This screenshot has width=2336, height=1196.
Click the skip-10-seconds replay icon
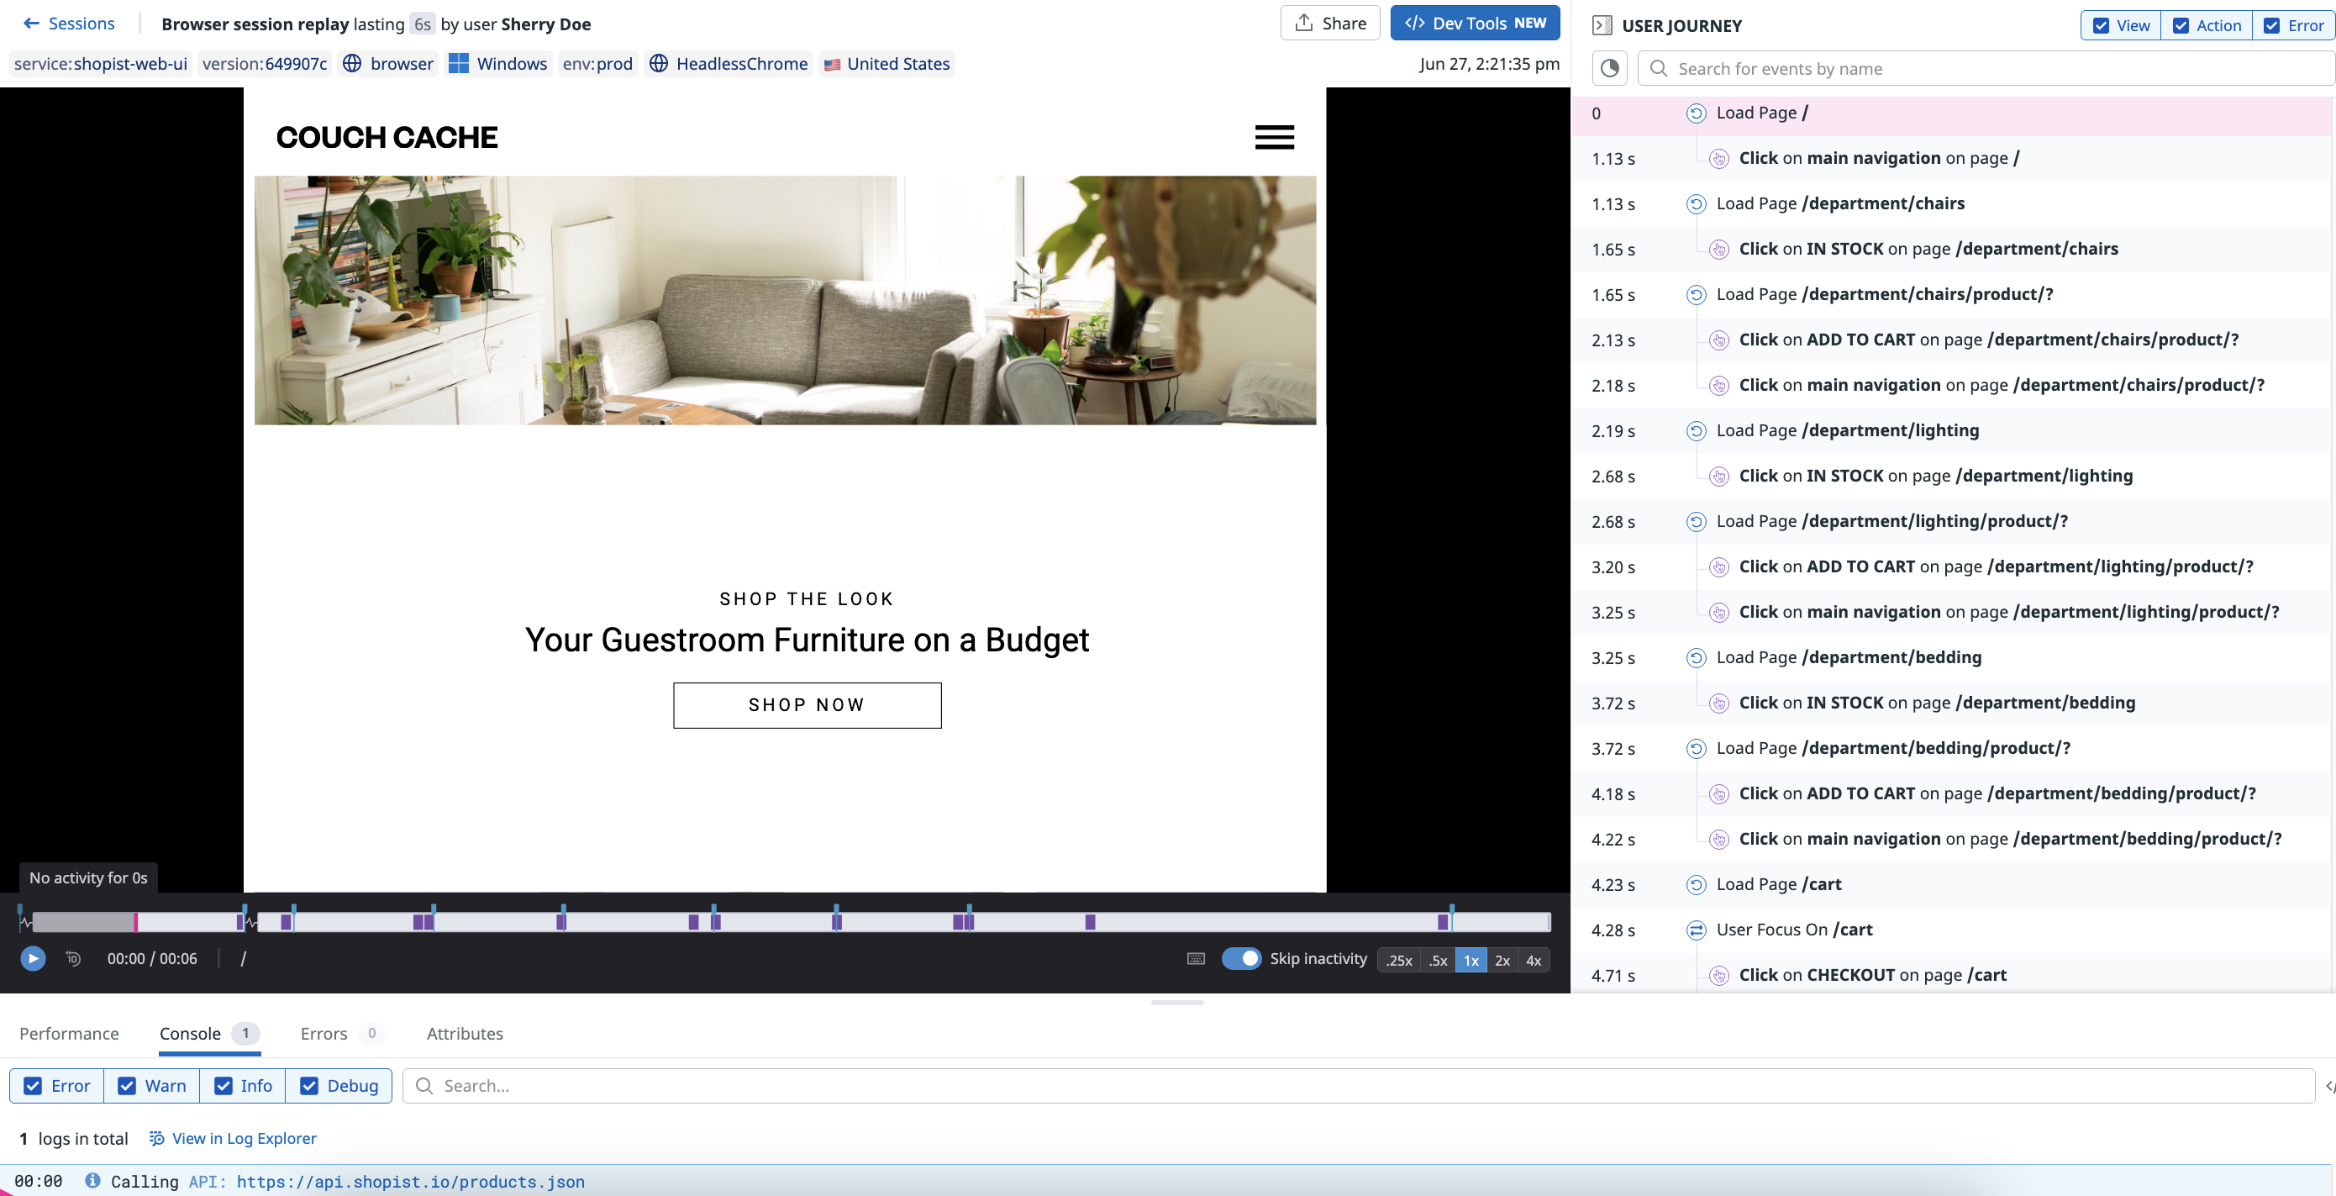point(72,958)
